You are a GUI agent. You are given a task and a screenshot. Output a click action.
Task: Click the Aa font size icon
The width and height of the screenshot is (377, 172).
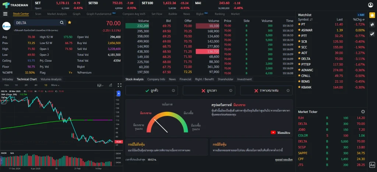point(372,165)
